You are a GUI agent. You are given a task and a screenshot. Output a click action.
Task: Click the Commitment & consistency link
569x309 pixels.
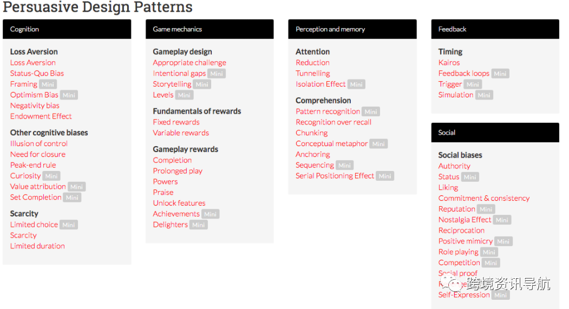(483, 199)
